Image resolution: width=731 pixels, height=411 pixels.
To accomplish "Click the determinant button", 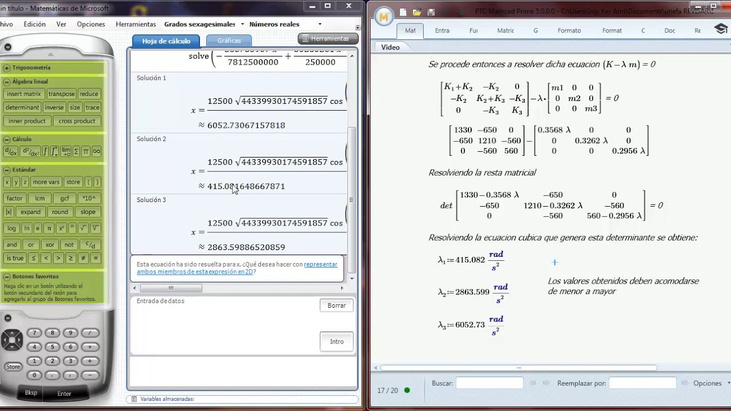I will (22, 107).
